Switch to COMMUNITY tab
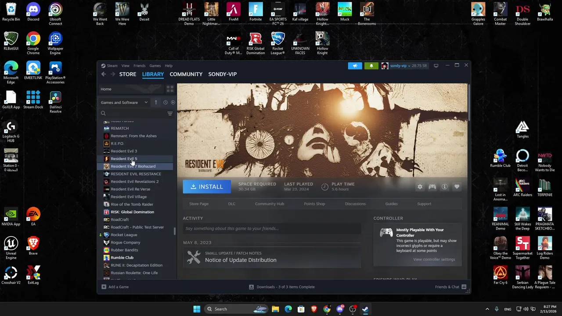Image resolution: width=562 pixels, height=316 pixels. 186,74
